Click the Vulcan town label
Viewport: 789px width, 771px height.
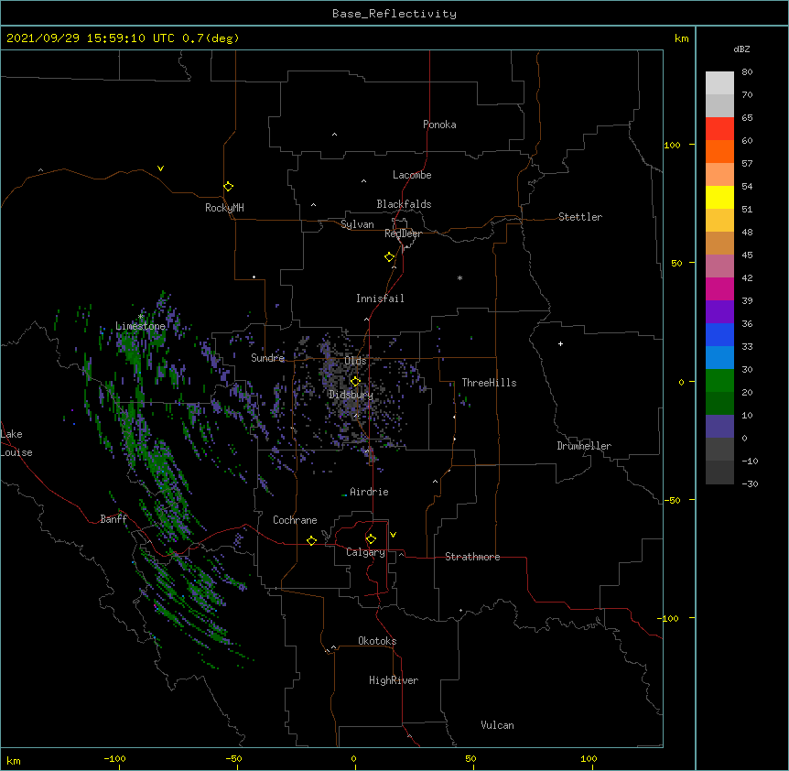click(x=497, y=725)
